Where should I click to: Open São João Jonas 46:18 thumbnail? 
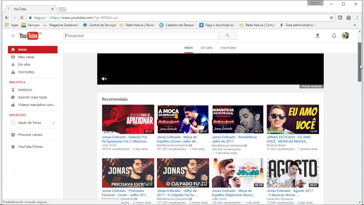[238, 173]
